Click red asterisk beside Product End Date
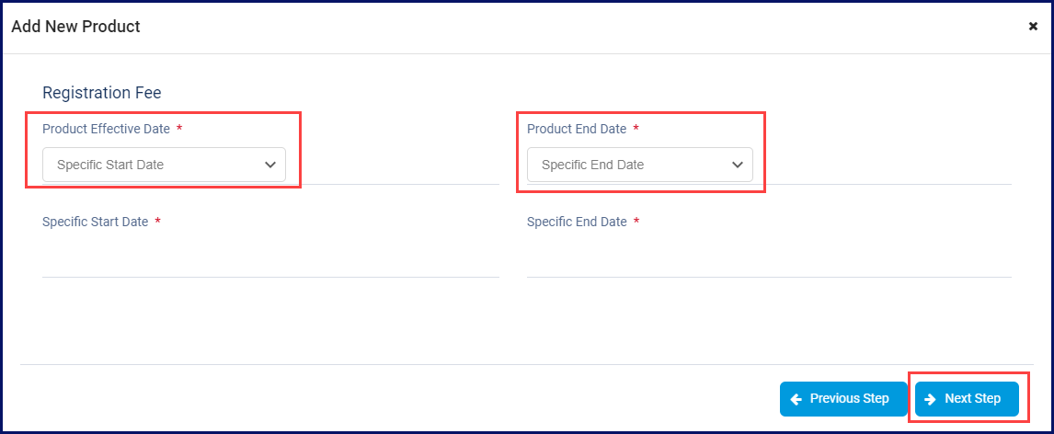Screen dimensions: 1054x434 point(636,129)
